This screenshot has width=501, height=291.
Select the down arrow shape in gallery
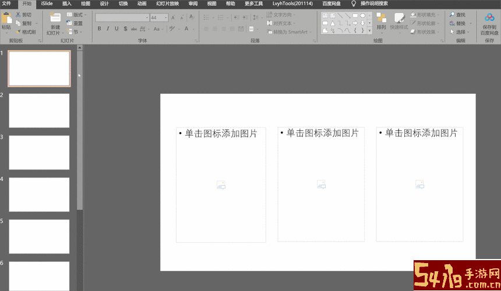click(x=363, y=23)
